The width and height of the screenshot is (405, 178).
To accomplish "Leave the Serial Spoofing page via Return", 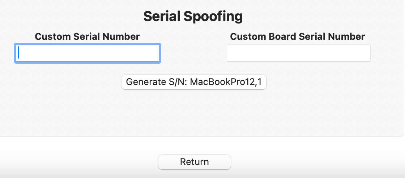I will 194,162.
